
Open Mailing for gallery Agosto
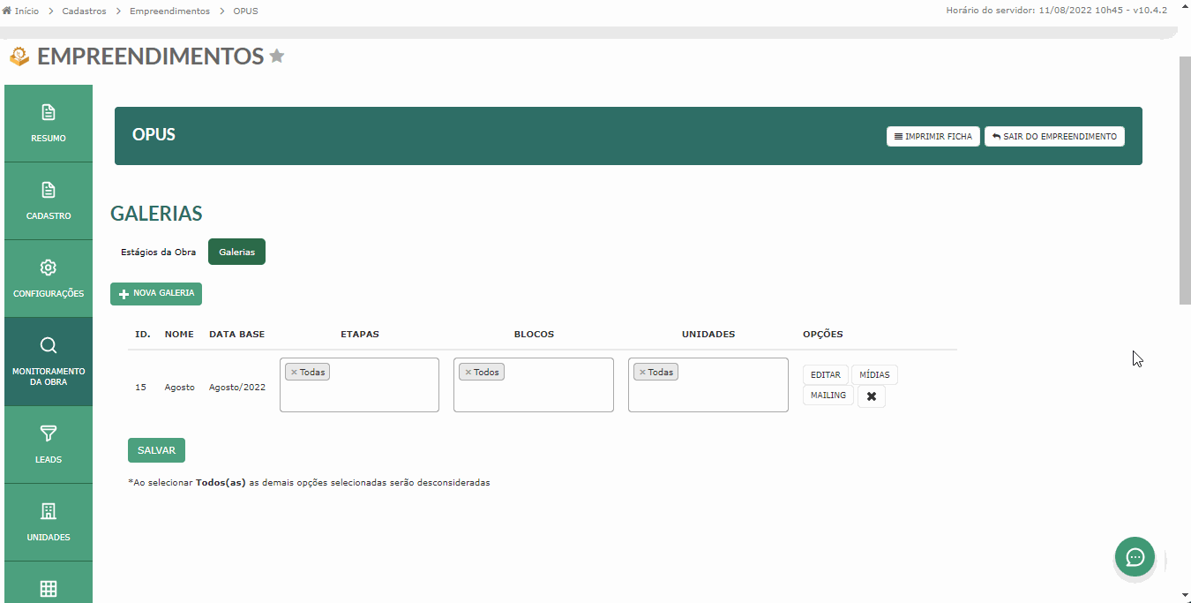point(828,396)
